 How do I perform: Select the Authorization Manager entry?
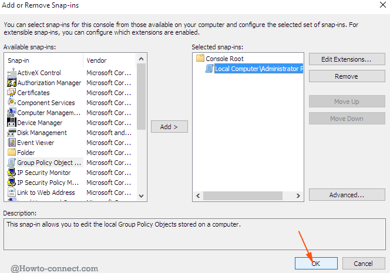pyautogui.click(x=49, y=83)
